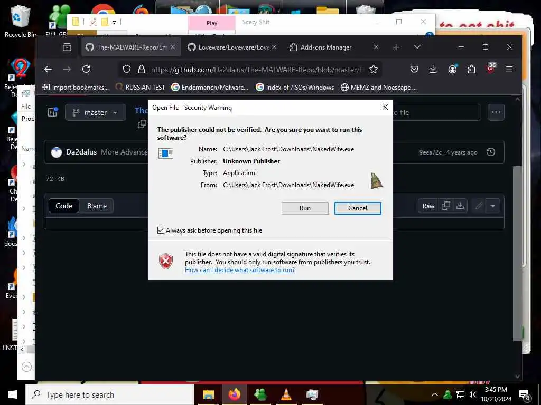
Task: Open Firefox tracking protection shield
Action: click(x=127, y=69)
